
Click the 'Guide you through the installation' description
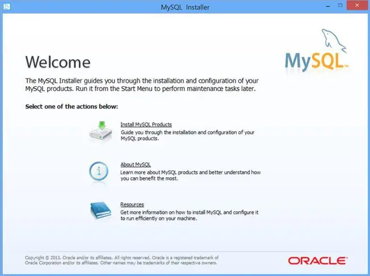click(187, 135)
